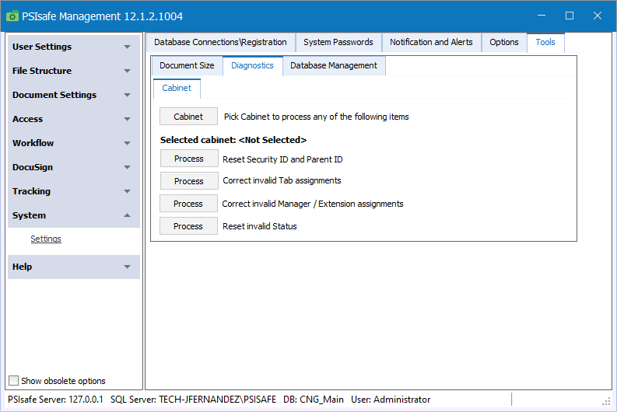Select the Cabinet inner tab
617x412 pixels.
[177, 88]
